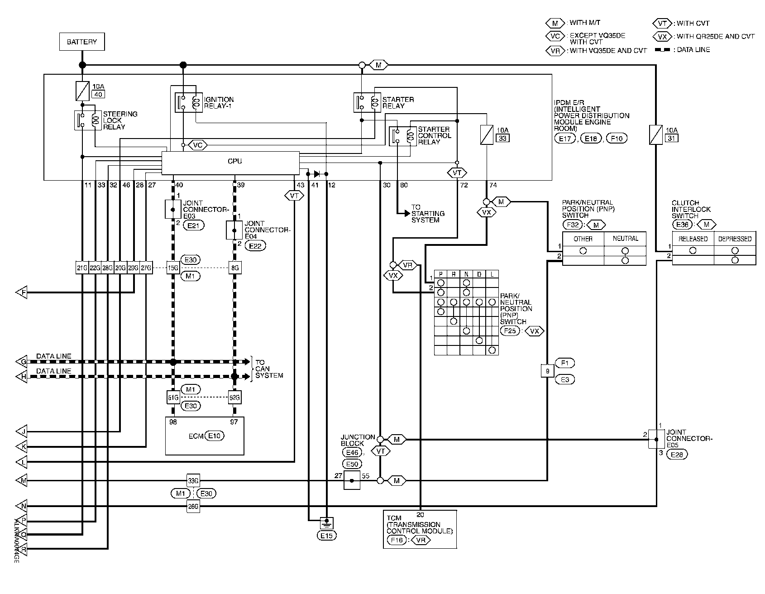Select the Steering Lock Relay symbol
The width and height of the screenshot is (765, 594).
tap(85, 120)
